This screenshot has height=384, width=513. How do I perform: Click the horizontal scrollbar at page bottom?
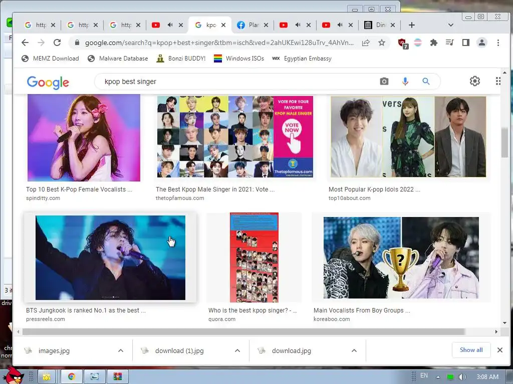244,332
